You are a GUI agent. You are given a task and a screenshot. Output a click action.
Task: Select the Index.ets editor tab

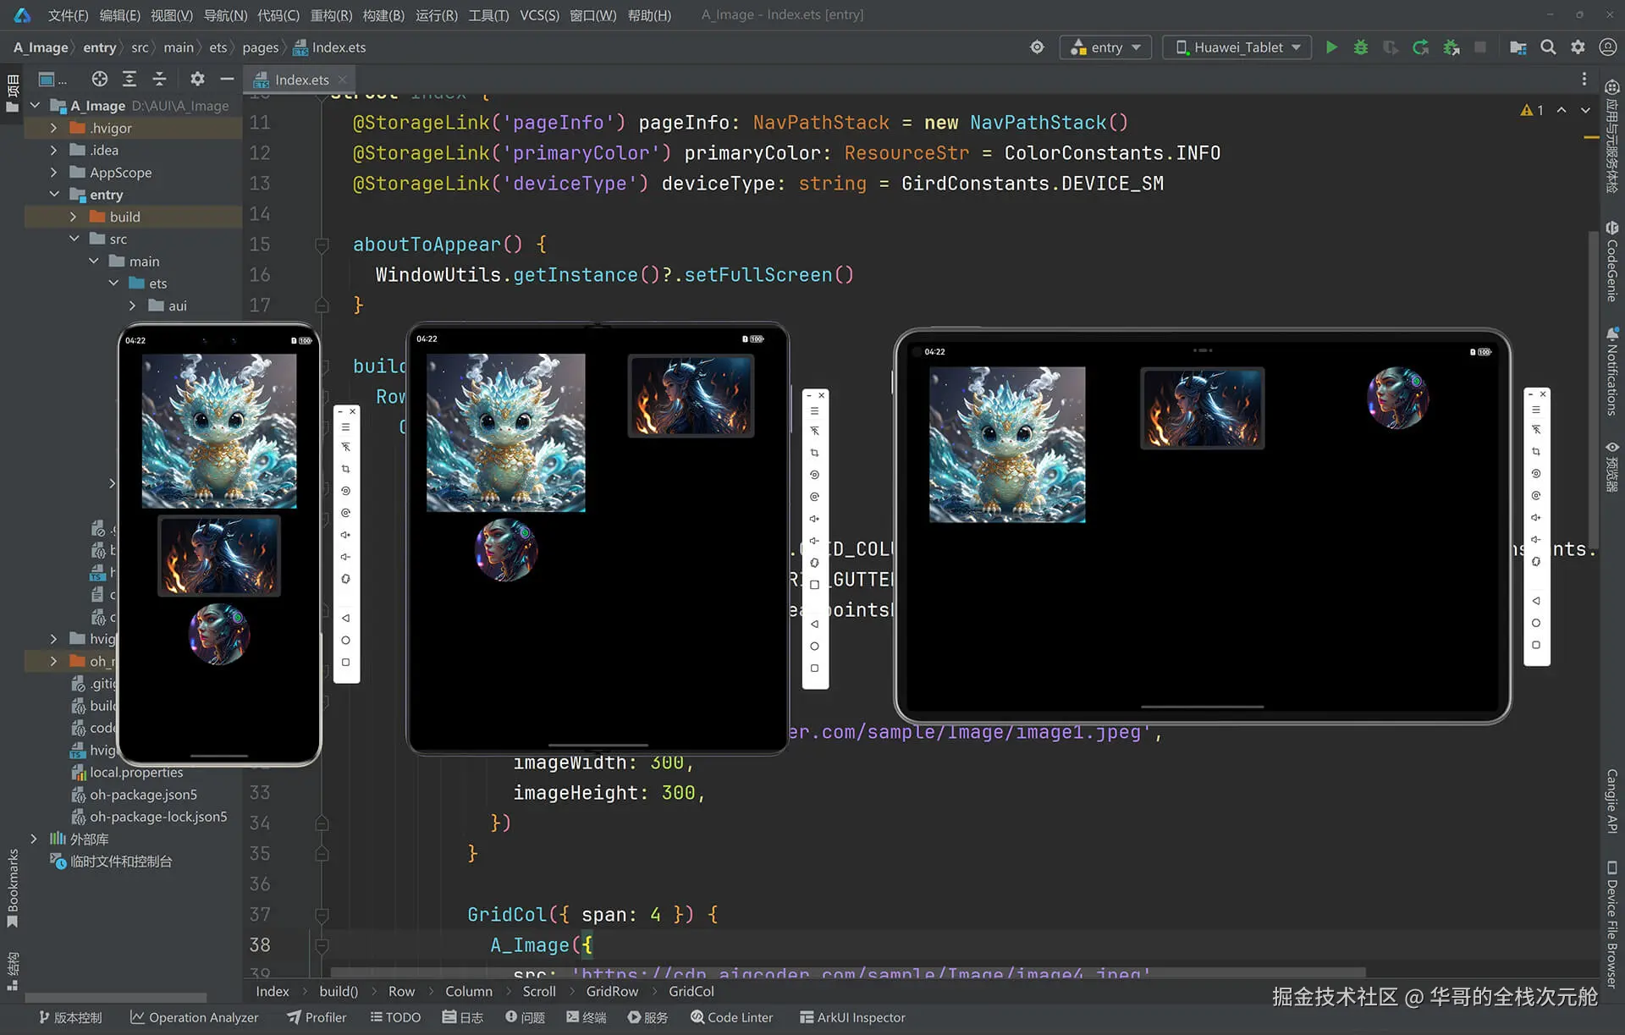point(301,80)
